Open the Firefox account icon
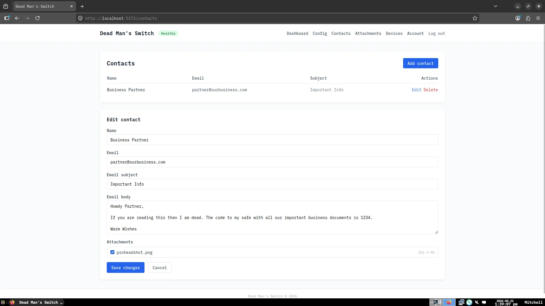Viewport: 545px width, 306px height. pos(518,18)
